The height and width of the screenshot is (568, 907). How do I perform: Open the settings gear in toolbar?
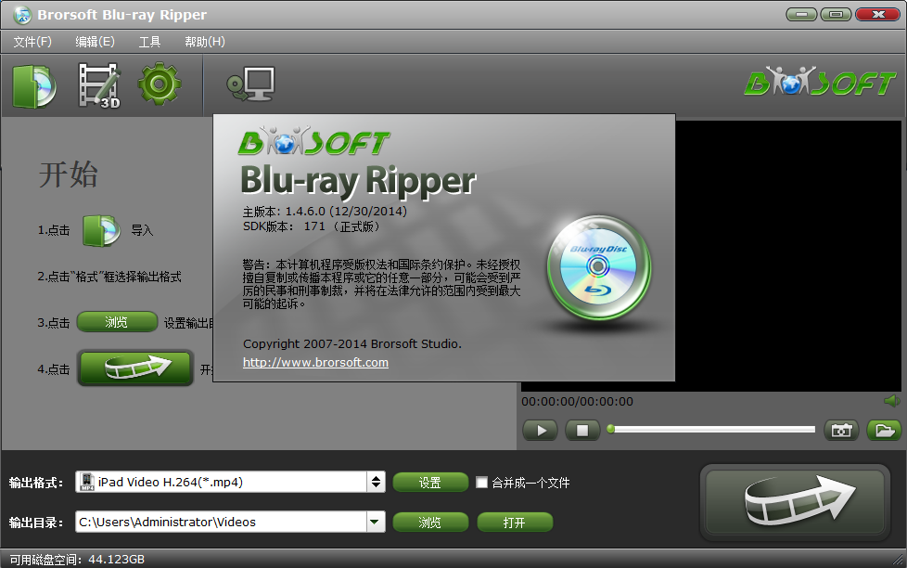[x=160, y=85]
